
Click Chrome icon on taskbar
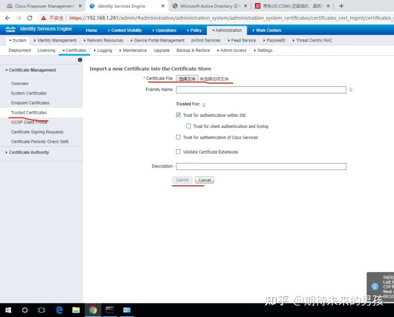pos(93,310)
